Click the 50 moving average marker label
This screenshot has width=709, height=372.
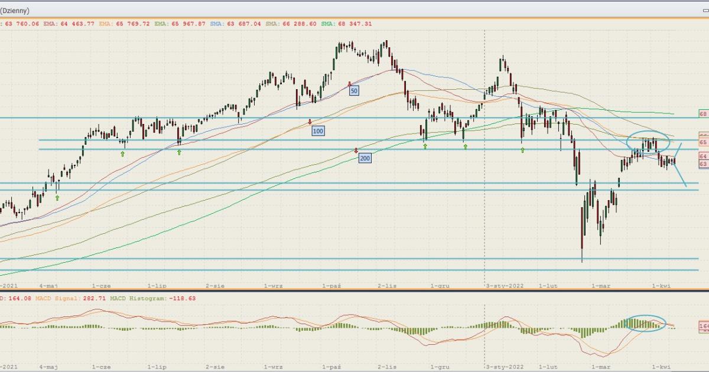[354, 91]
